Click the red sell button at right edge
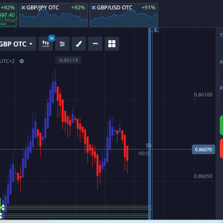Screen dimensions: 223x223 (x=221, y=149)
